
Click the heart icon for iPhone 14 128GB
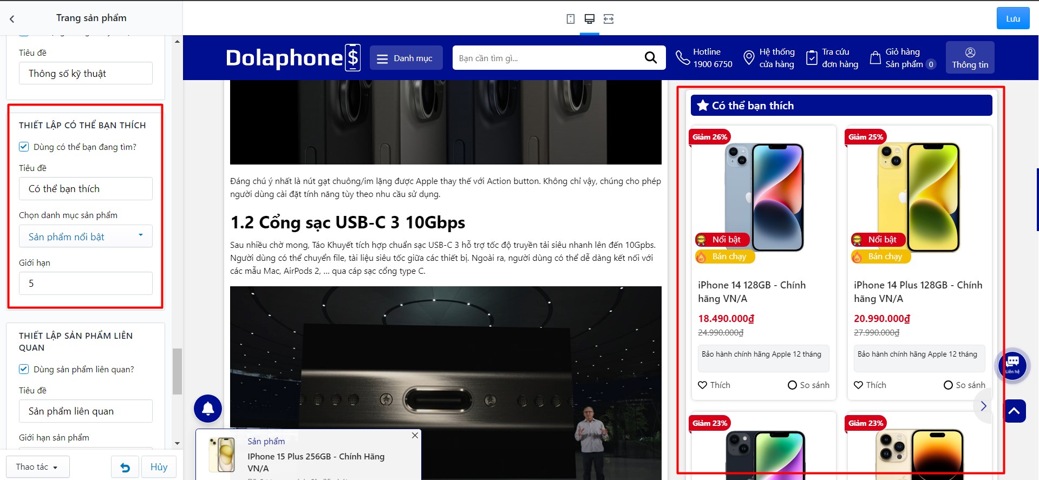[x=702, y=385]
